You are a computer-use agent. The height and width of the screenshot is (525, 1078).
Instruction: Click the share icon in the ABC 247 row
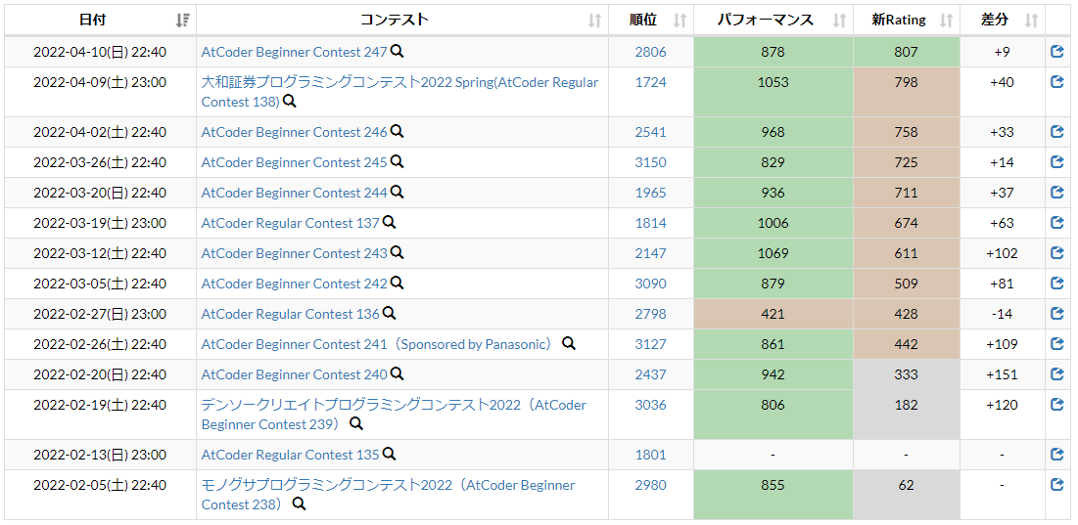click(x=1057, y=52)
